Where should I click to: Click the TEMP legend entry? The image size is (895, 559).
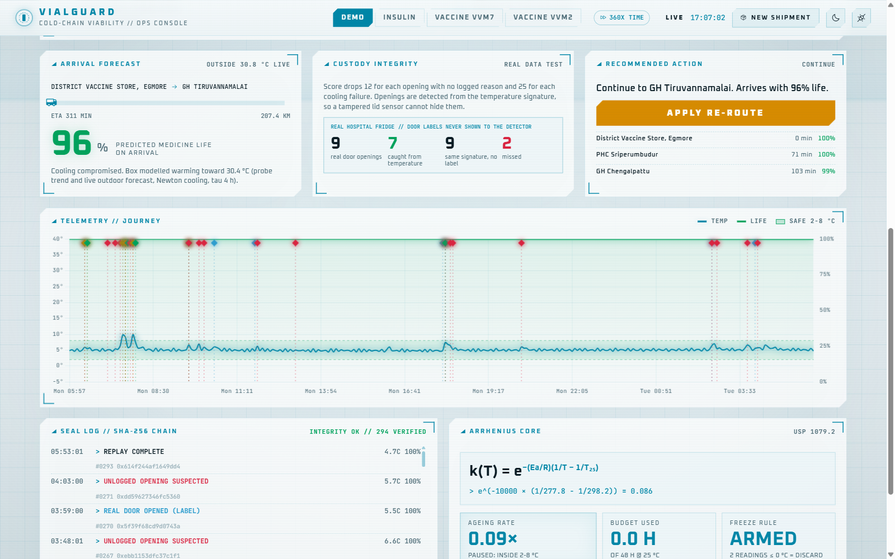tap(713, 221)
